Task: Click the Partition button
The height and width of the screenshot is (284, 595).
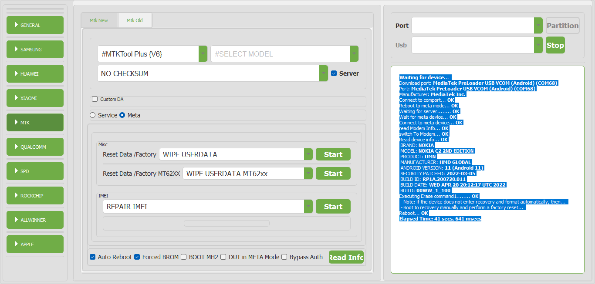Action: click(x=563, y=26)
